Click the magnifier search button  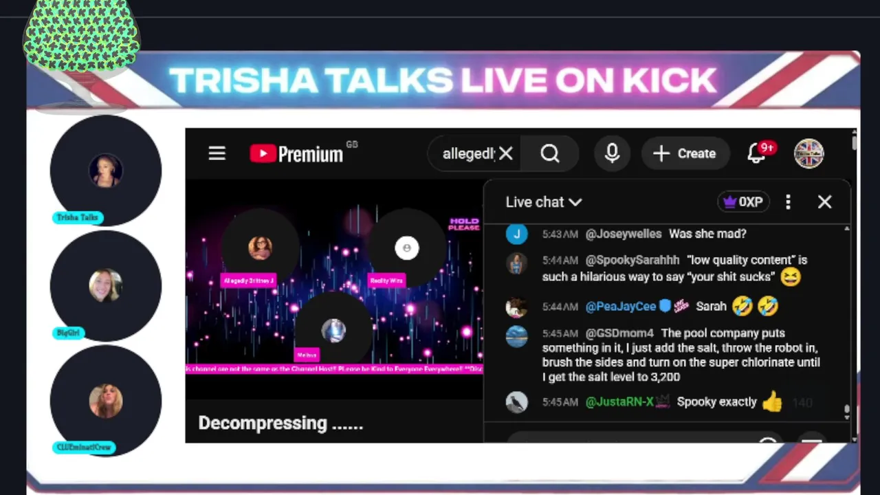550,153
